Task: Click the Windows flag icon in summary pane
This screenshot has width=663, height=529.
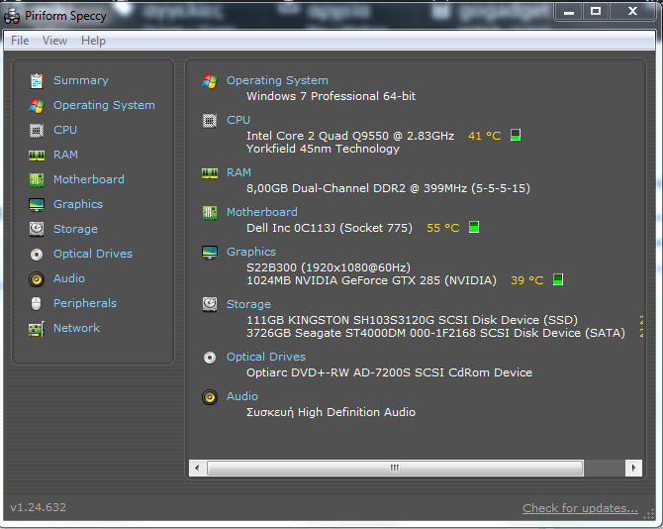Action: point(210,81)
